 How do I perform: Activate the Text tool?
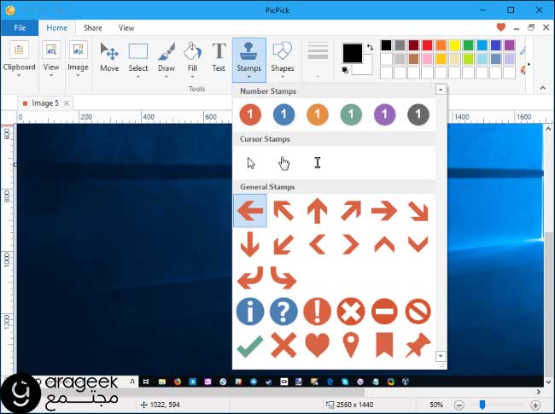(219, 57)
